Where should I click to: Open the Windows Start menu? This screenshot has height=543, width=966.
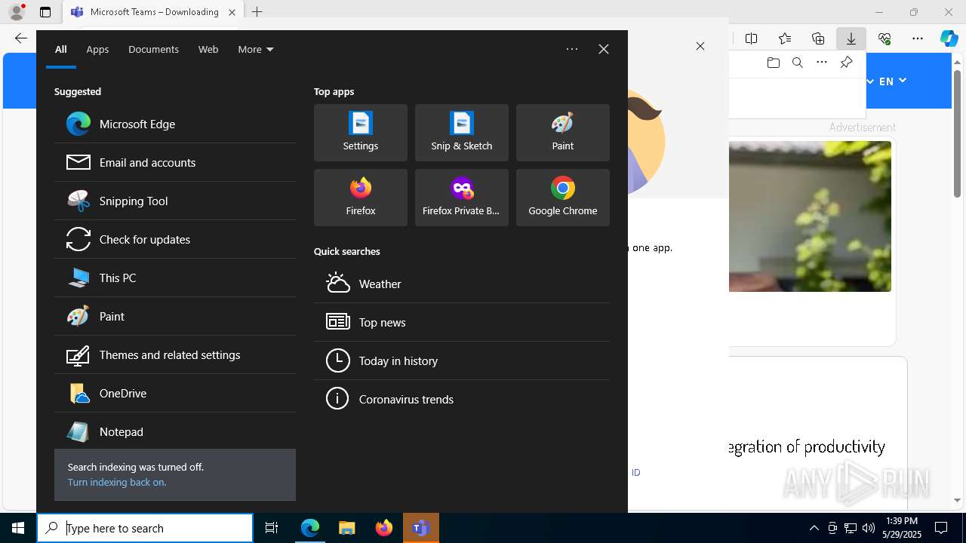click(x=18, y=528)
